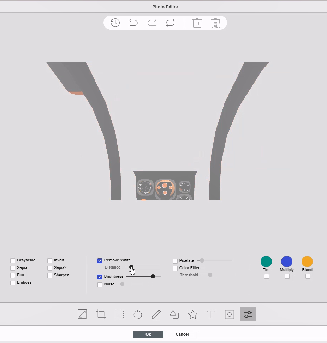327x343 pixels.
Task: Enable the Invert filter checkbox
Action: pyautogui.click(x=50, y=260)
